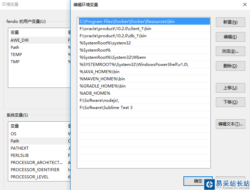The width and height of the screenshot is (250, 190).
Task: Click the 删除(D) delete button
Action: [x=230, y=66]
